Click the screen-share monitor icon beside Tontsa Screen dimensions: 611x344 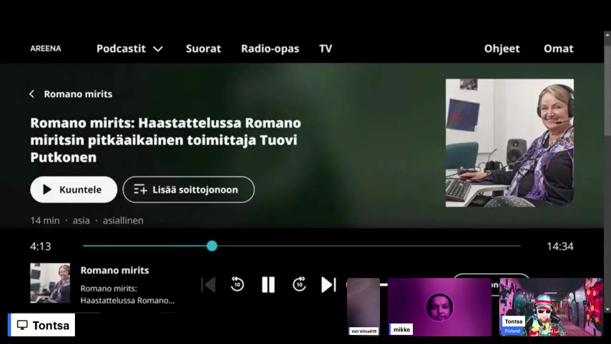pos(22,325)
